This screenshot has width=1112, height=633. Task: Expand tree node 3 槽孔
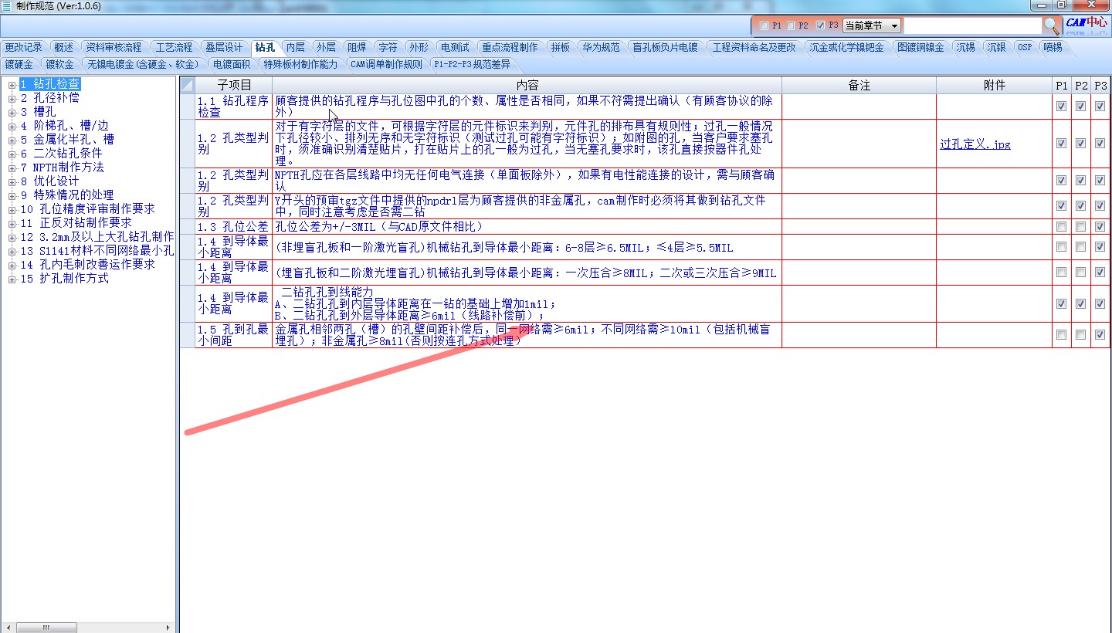pos(12,112)
